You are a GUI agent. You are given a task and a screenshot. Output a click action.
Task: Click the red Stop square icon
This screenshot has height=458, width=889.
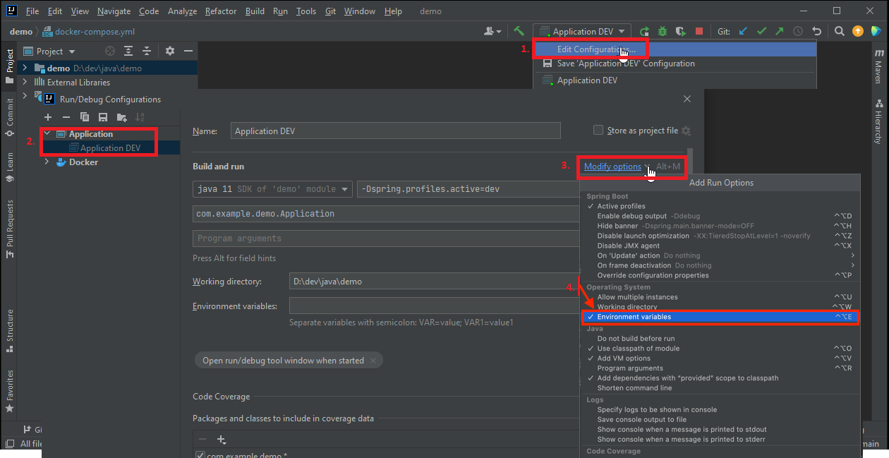(x=699, y=31)
